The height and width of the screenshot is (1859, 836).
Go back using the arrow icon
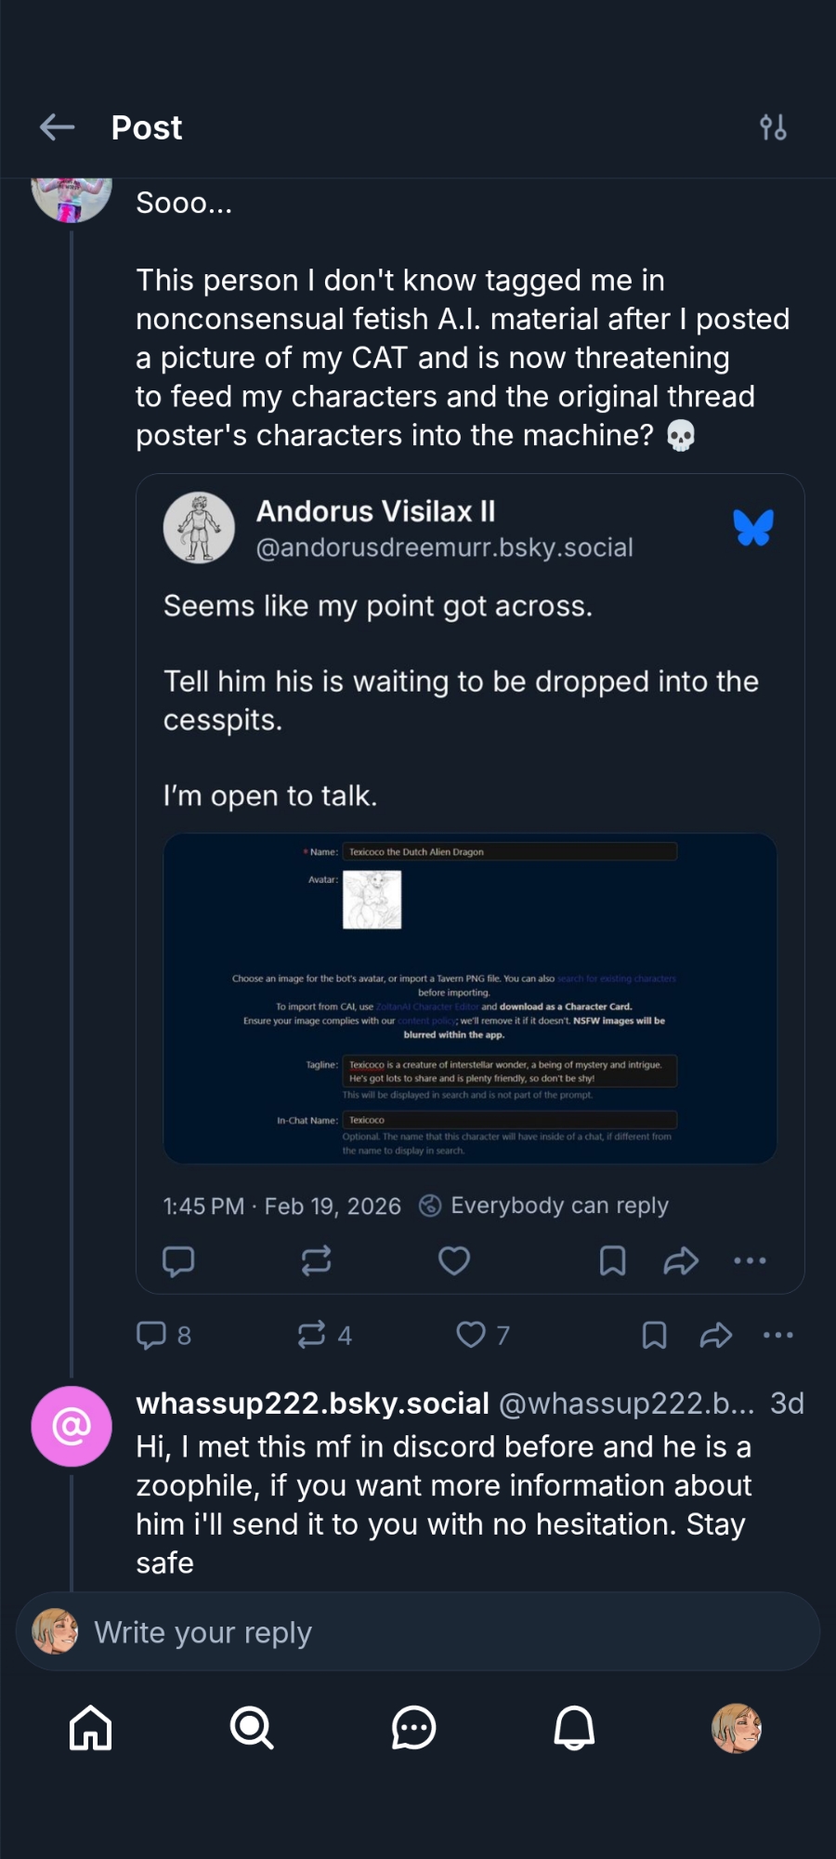pos(58,127)
